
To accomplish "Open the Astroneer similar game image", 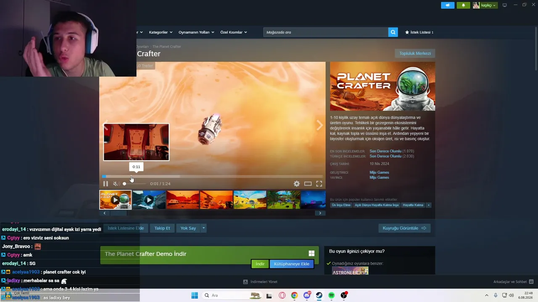I will click(350, 271).
